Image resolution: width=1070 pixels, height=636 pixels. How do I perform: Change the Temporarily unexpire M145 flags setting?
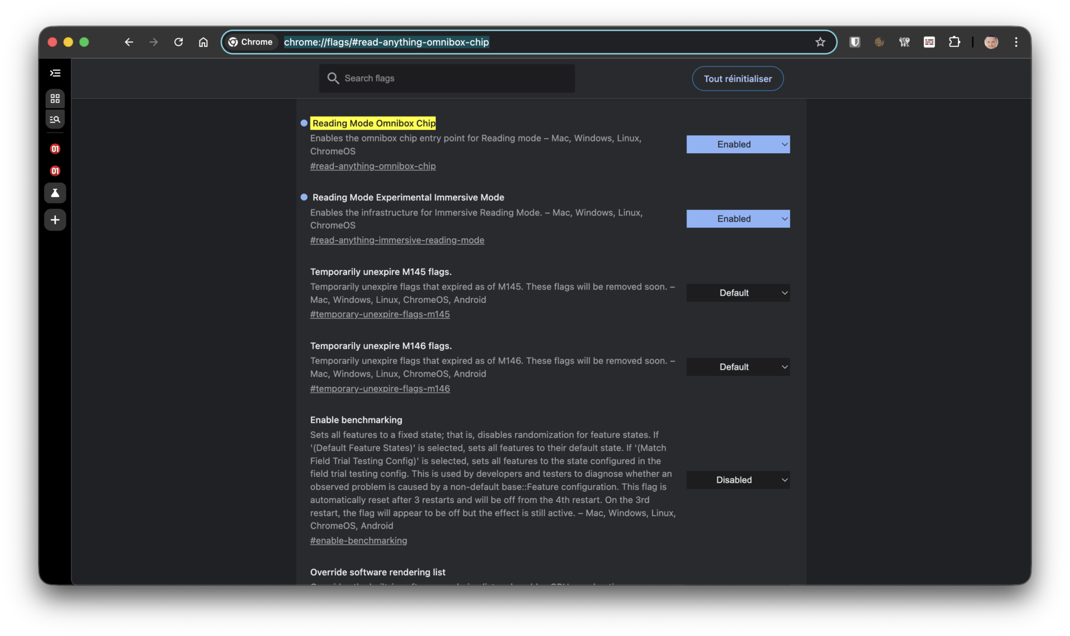tap(738, 292)
